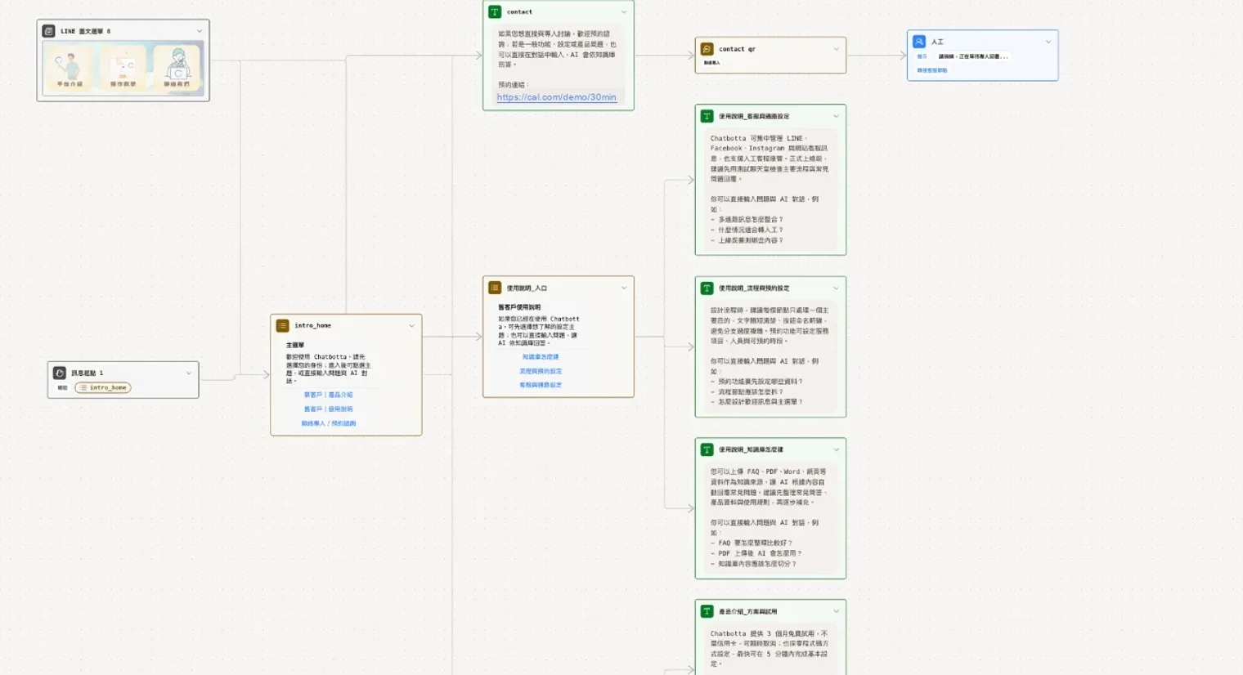Screen dimensions: 1243x675
Task: Click the 知識庫怎麼建 option in 使用說明_入口
Action: click(x=541, y=357)
